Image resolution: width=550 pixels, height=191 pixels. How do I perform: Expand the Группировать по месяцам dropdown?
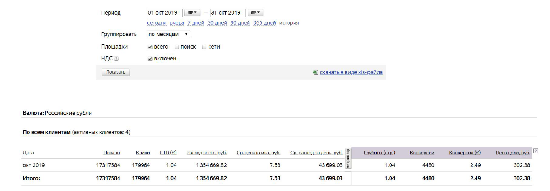(x=168, y=34)
